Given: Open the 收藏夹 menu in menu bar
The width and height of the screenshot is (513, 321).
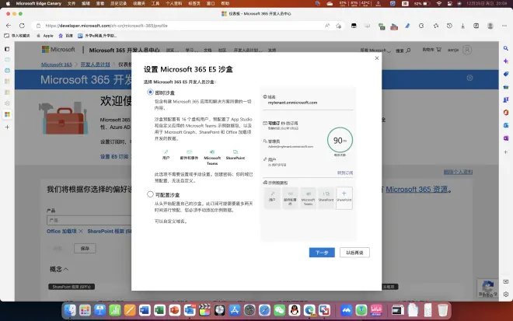Looking at the screenshot, I should (139, 4).
